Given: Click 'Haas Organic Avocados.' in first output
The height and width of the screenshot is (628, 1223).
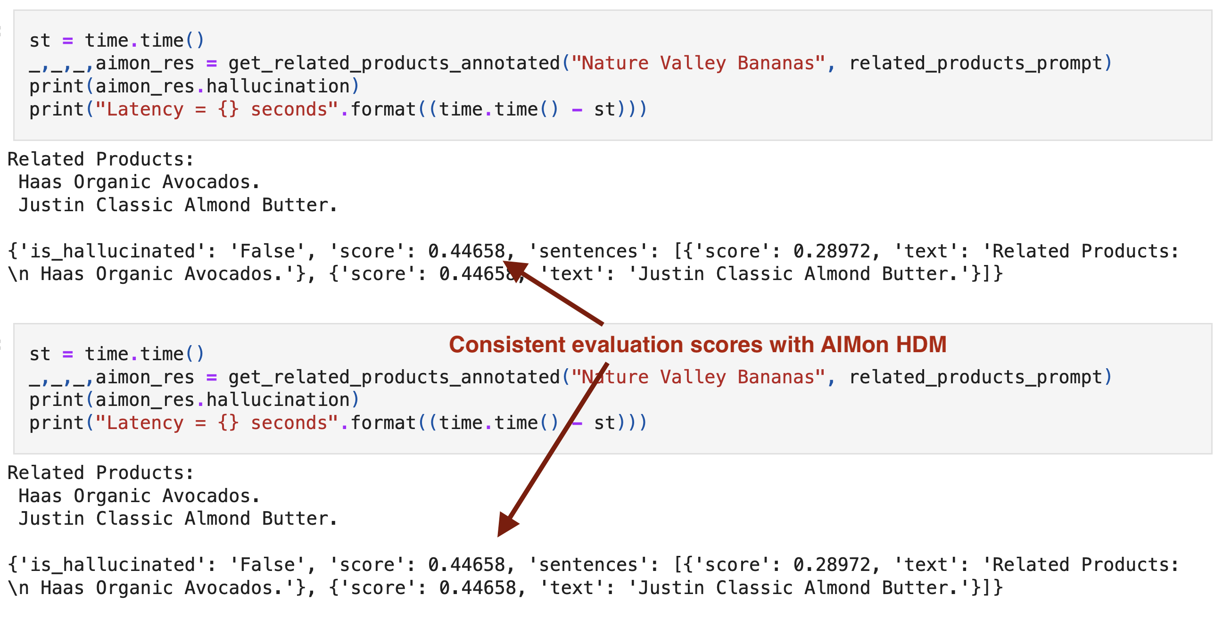Looking at the screenshot, I should (x=139, y=182).
